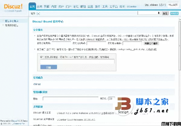Click the Discuz! Control Panel logo
The height and width of the screenshot is (126, 181).
13,8
